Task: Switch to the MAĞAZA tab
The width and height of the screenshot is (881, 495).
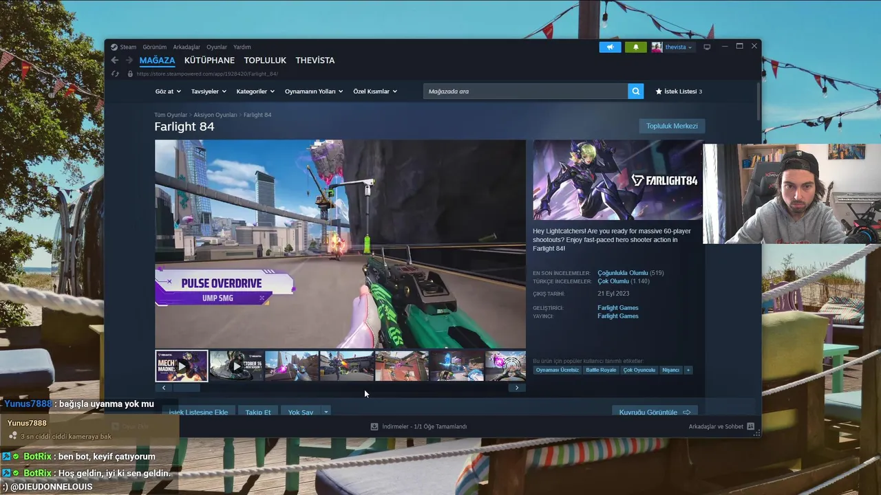Action: pos(157,60)
